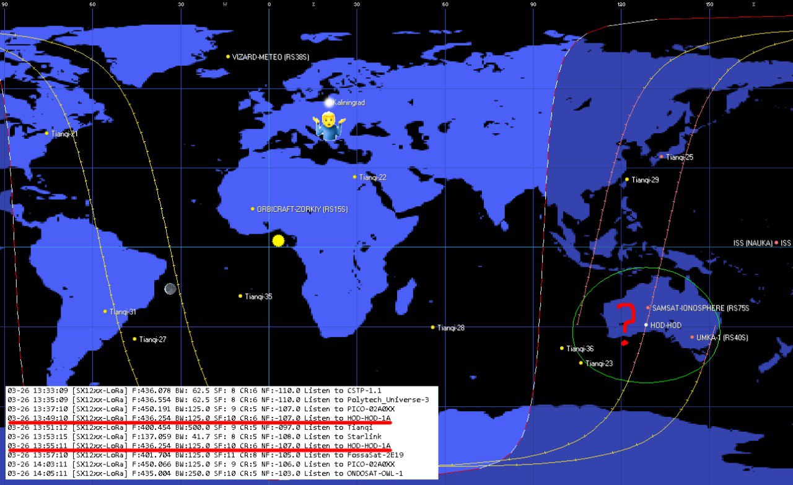Click the gray Moon position icon
793x485 pixels.
point(170,289)
